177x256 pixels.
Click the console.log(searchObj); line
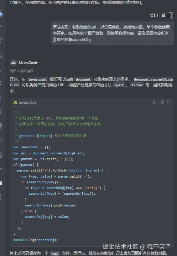click(36, 240)
